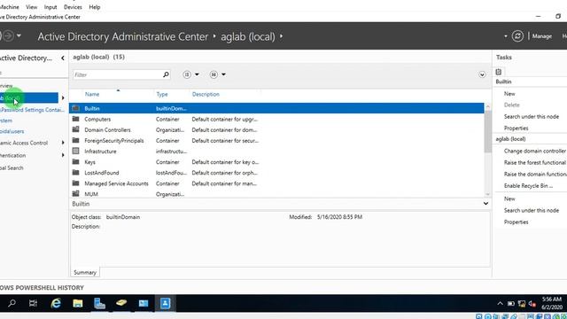The height and width of the screenshot is (319, 567).
Task: Expand the aglab (local) node arrow
Action: click(63, 98)
